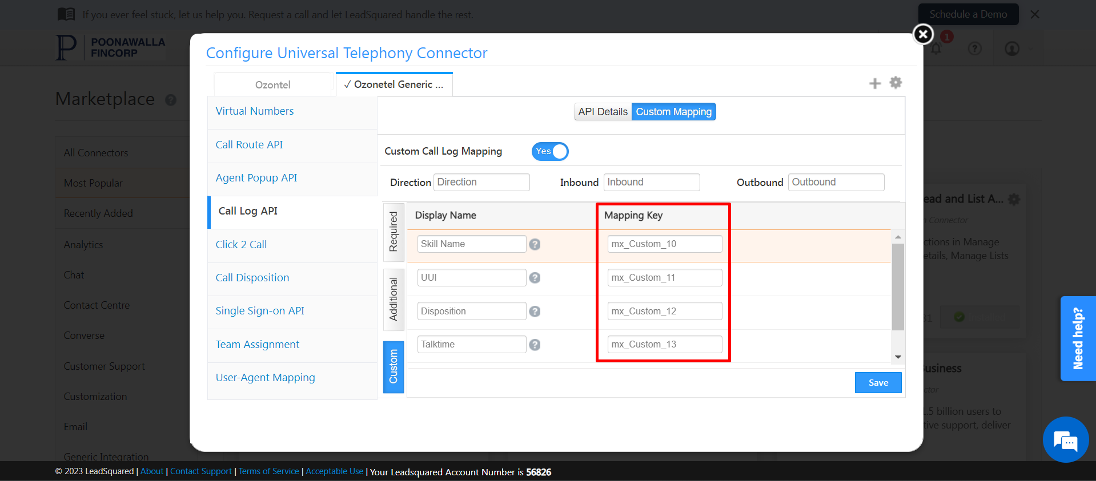
Task: Open Team Assignment section
Action: 292,345
